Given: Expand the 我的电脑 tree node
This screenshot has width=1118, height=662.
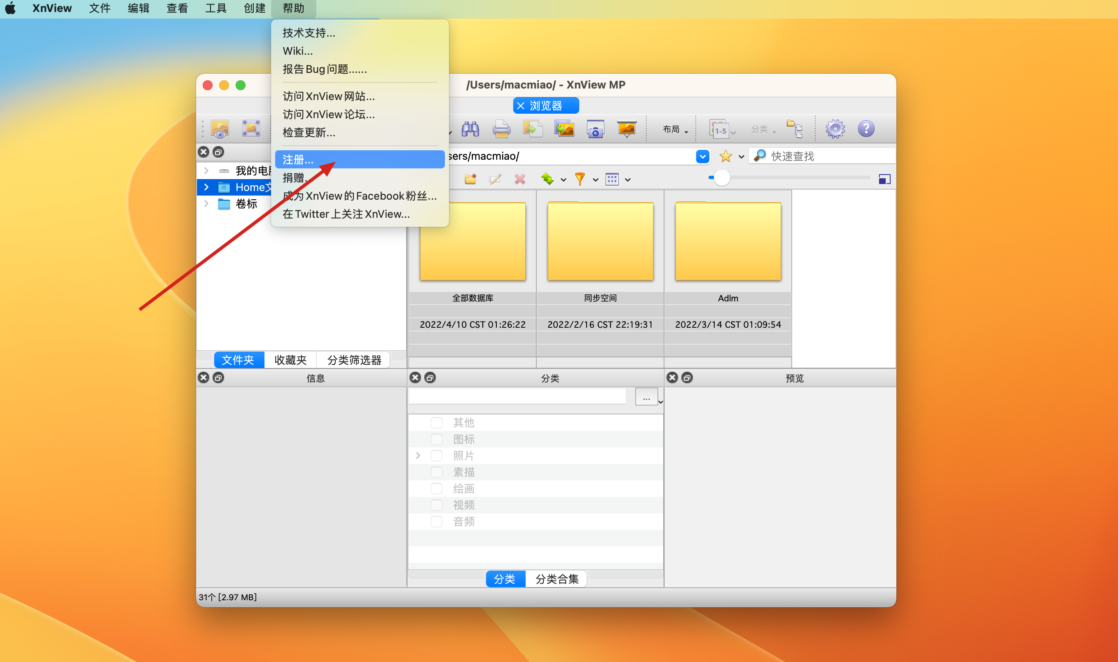Looking at the screenshot, I should tap(206, 170).
